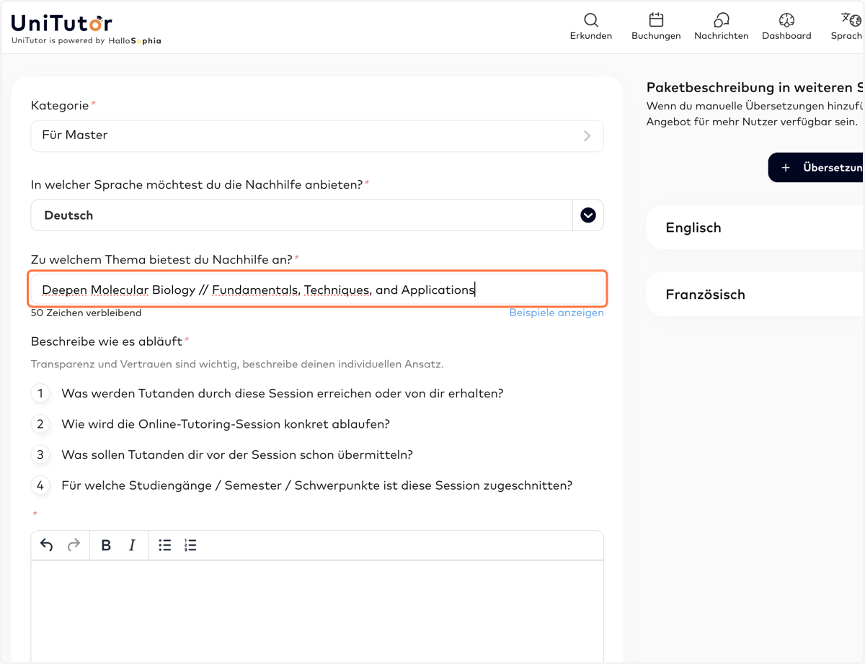Click question 4 'Für welche Studiengänge' text
865x664 pixels.
pos(317,485)
